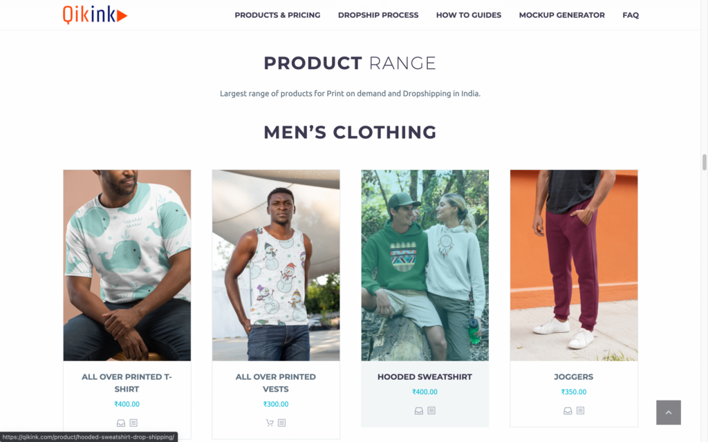Open the FAQ page

631,15
